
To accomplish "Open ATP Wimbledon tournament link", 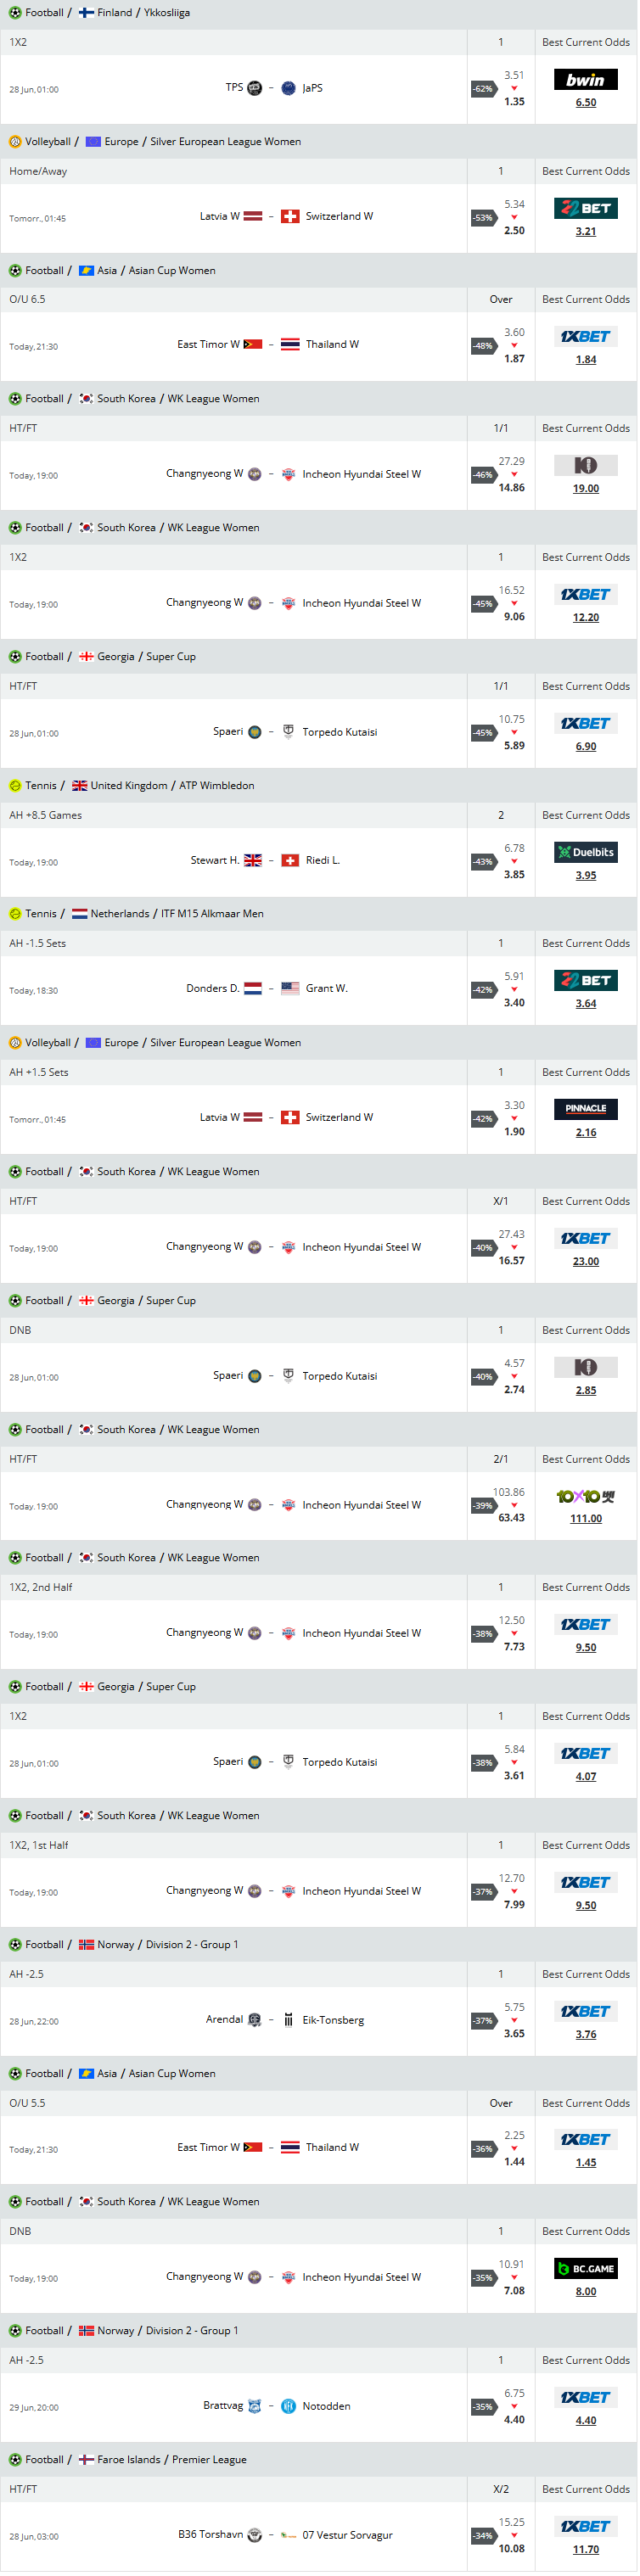I will (x=216, y=786).
